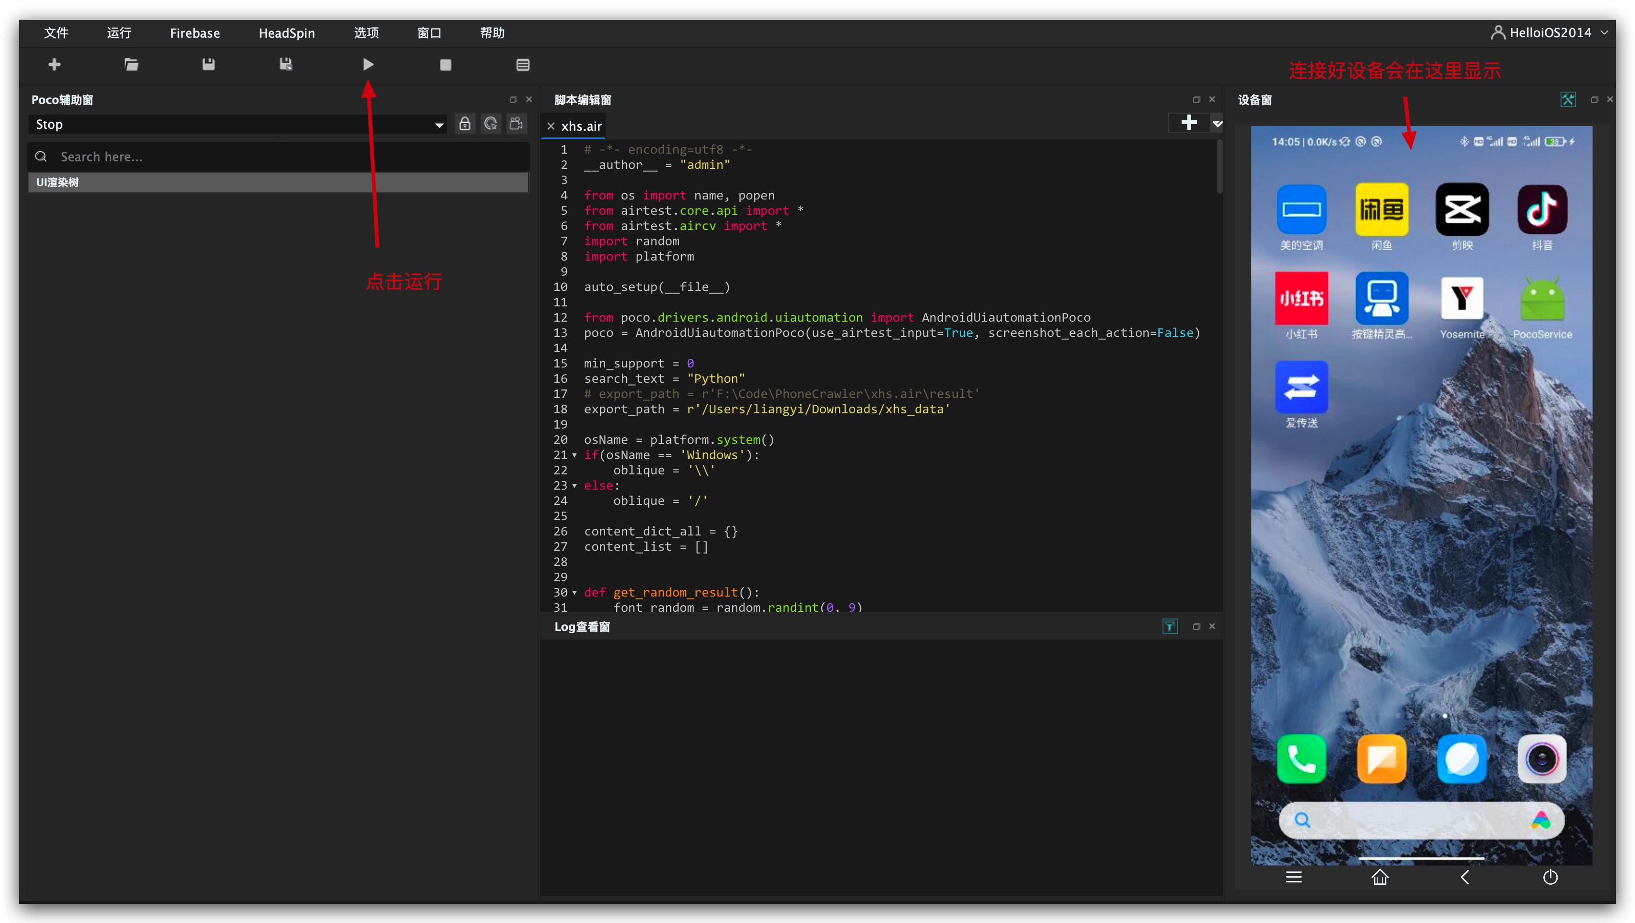Image resolution: width=1635 pixels, height=923 pixels.
Task: Toggle Poco lock inspect icon
Action: [x=465, y=124]
